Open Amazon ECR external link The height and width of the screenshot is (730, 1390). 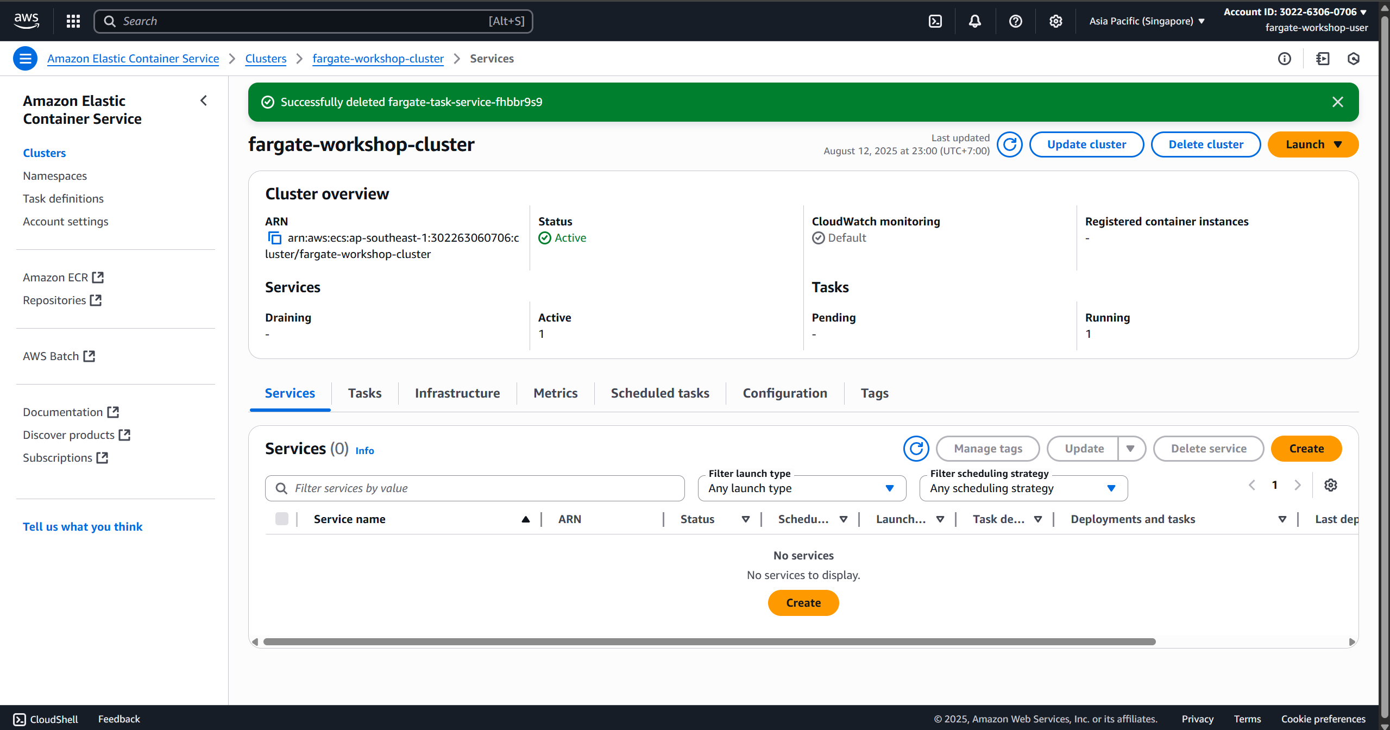tap(63, 278)
